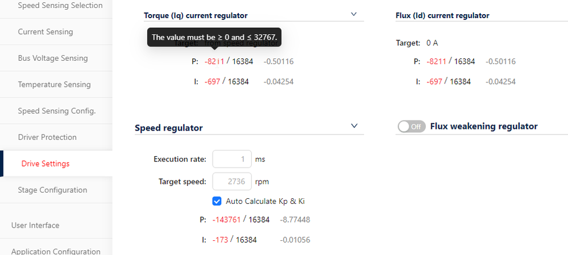568x255 pixels.
Task: Go to Current Sensing page
Action: pyautogui.click(x=45, y=32)
